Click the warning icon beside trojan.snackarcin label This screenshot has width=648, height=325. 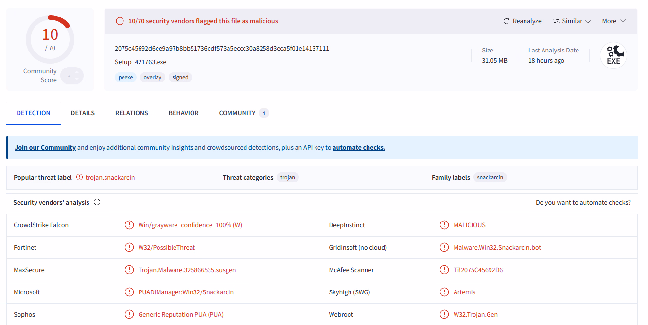pyautogui.click(x=80, y=177)
